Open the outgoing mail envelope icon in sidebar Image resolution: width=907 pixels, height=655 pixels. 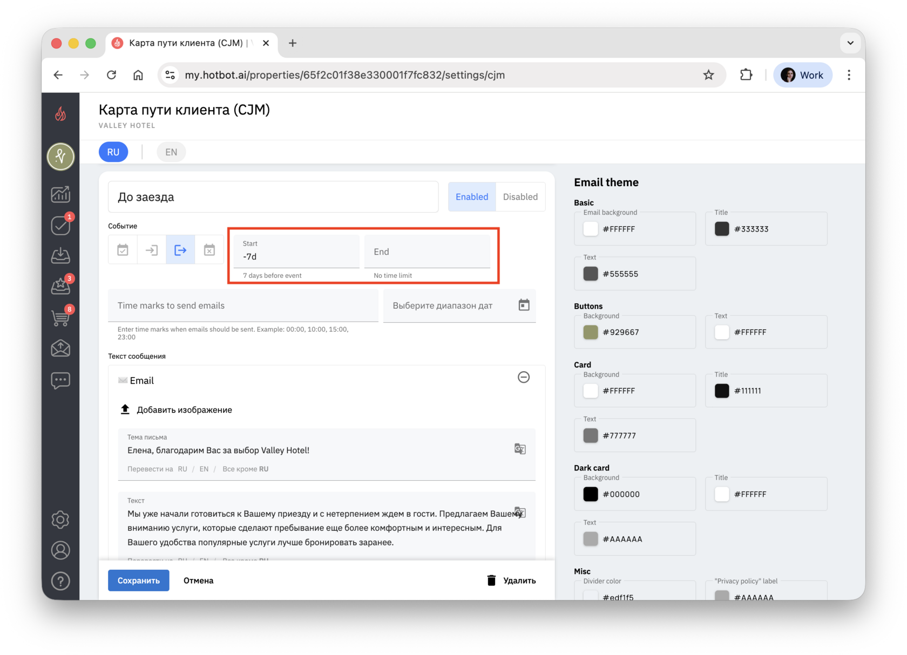point(60,349)
